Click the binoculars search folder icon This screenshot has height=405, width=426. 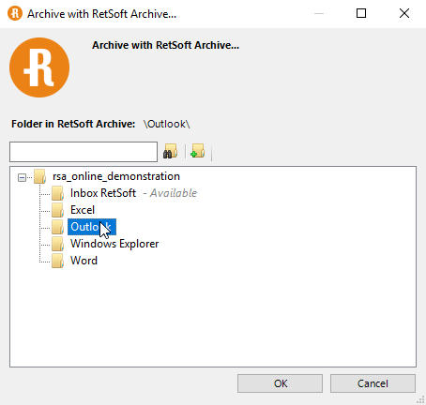170,151
